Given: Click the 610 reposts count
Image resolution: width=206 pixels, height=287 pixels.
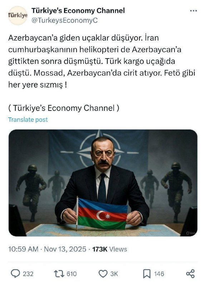Looking at the screenshot, I should [x=72, y=274].
